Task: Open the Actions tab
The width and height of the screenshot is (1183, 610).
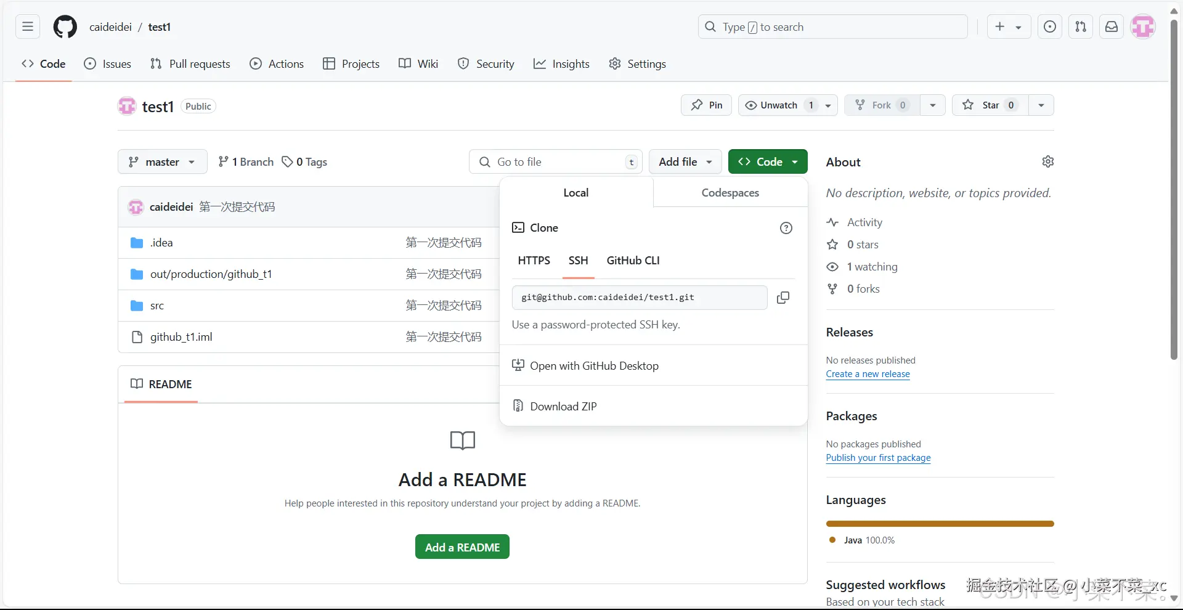Action: click(x=277, y=64)
